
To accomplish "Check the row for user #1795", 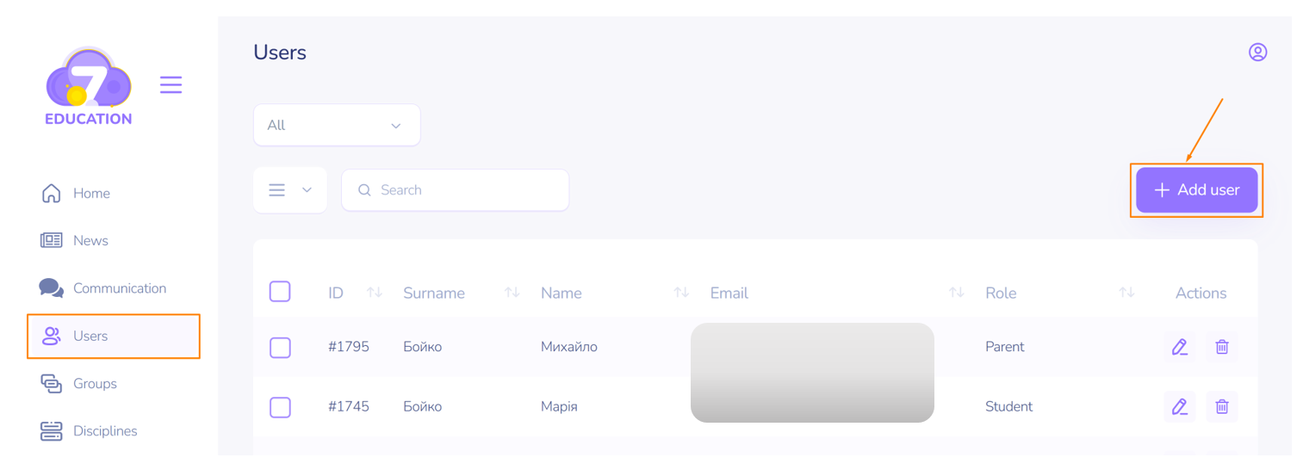I will click(x=280, y=348).
